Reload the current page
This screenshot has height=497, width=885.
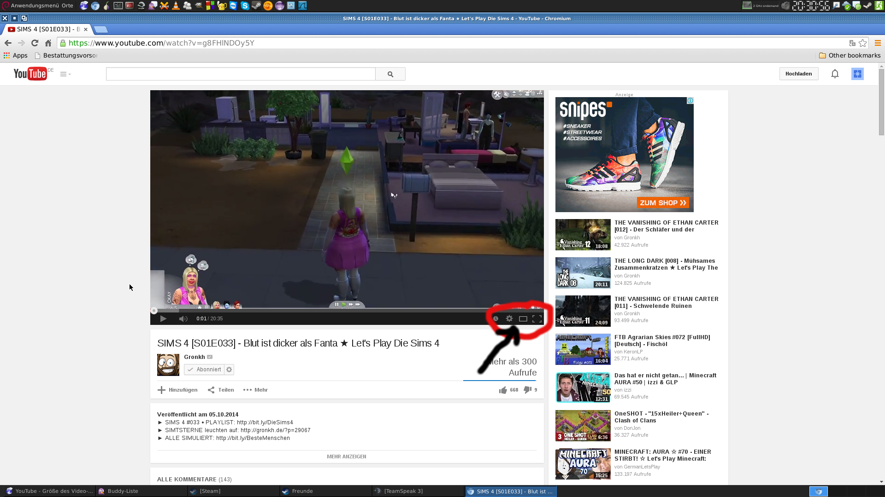[35, 43]
